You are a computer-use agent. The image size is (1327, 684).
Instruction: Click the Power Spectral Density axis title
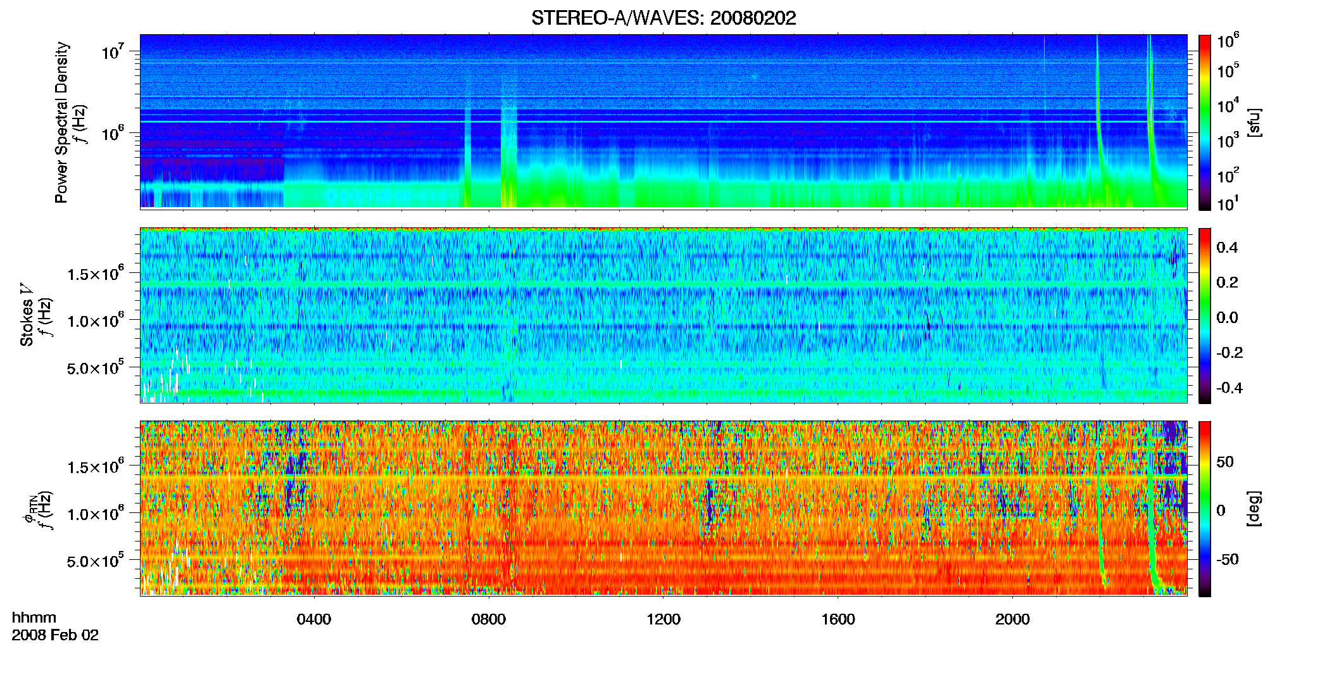point(61,122)
